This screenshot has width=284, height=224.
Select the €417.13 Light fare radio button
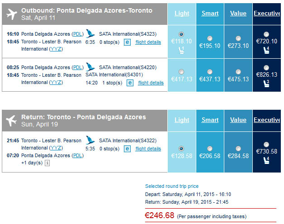point(181,72)
